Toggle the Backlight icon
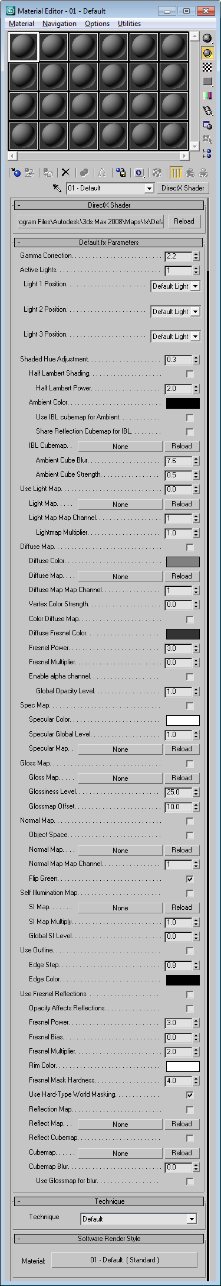The height and width of the screenshot is (1286, 221). [x=207, y=53]
